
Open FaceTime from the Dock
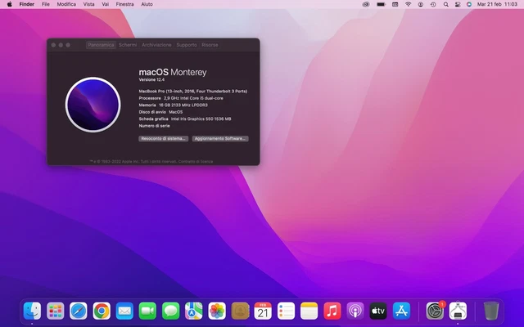point(147,311)
